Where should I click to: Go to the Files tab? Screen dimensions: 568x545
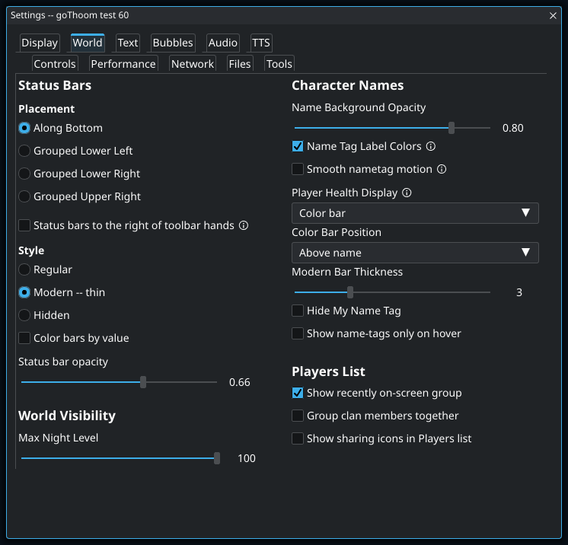[239, 64]
